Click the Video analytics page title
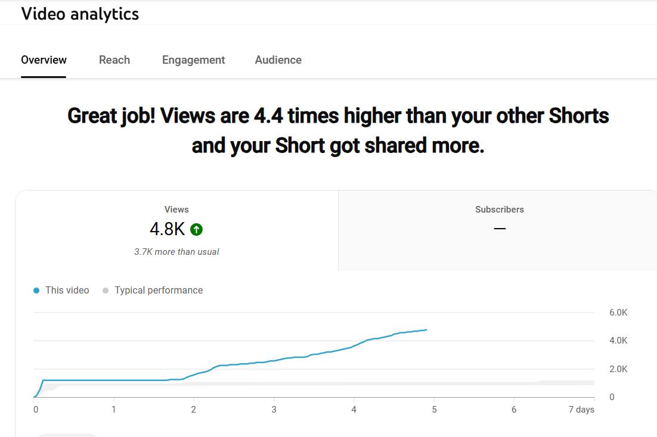The width and height of the screenshot is (657, 437). (80, 14)
